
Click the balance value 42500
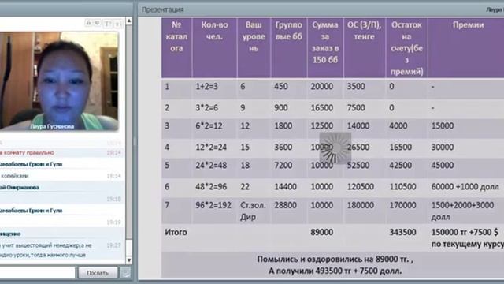click(x=401, y=165)
